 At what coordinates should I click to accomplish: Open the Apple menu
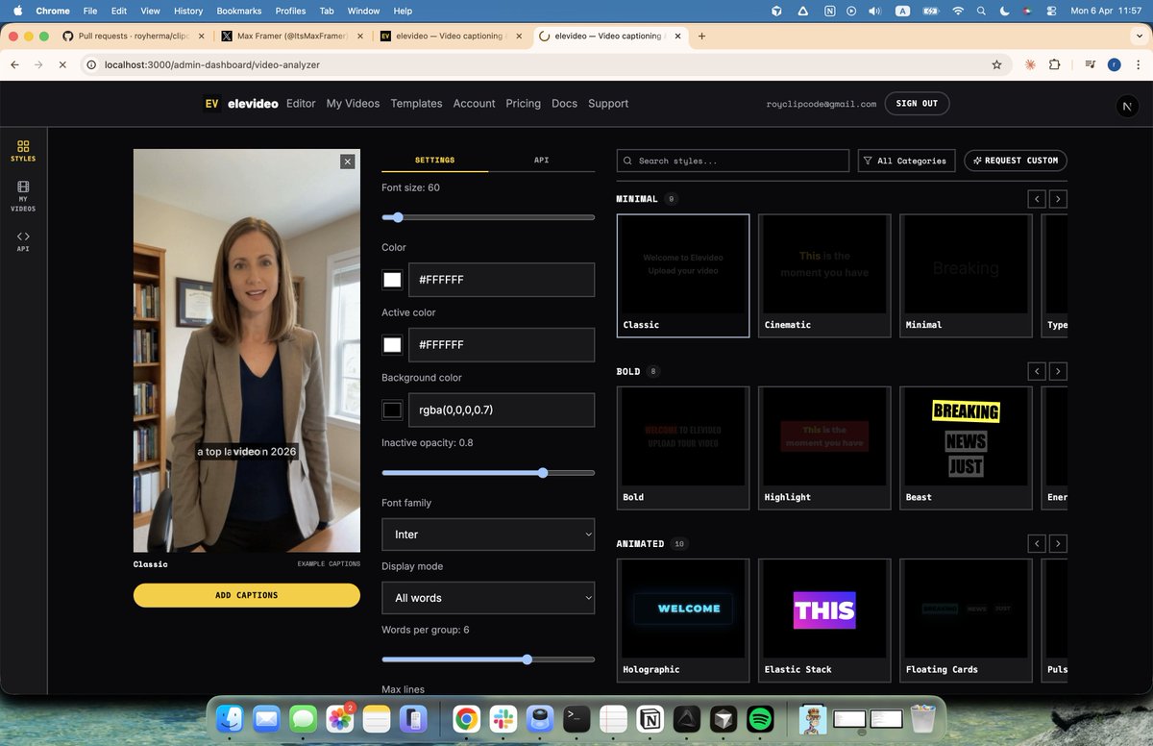(x=17, y=11)
